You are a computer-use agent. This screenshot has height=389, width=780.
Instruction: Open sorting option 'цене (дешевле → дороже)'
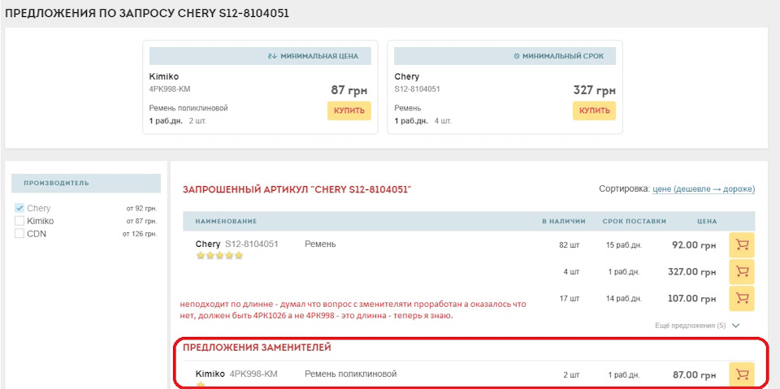coord(704,189)
